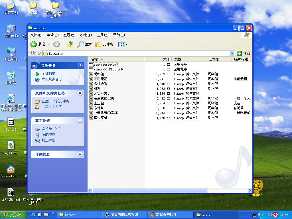Click the 创建一个新文件夹 link

pyautogui.click(x=55, y=101)
